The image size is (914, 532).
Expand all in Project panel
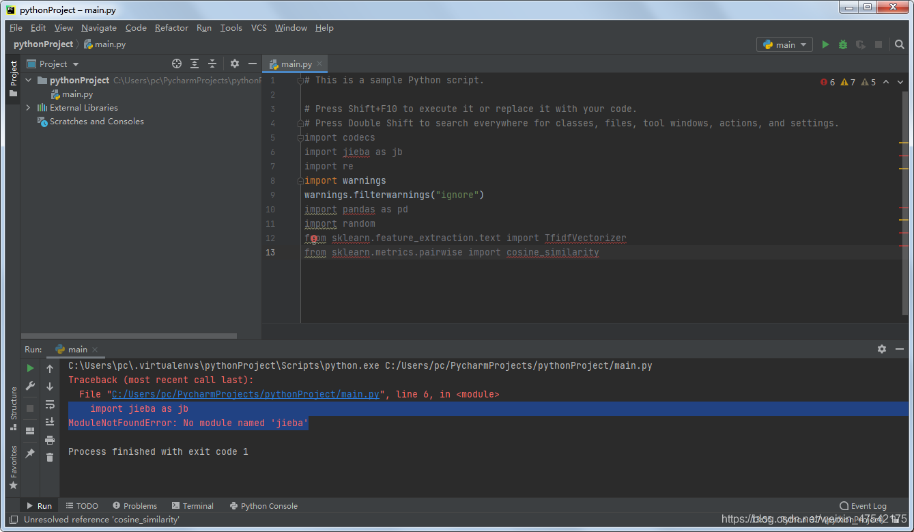(x=195, y=64)
